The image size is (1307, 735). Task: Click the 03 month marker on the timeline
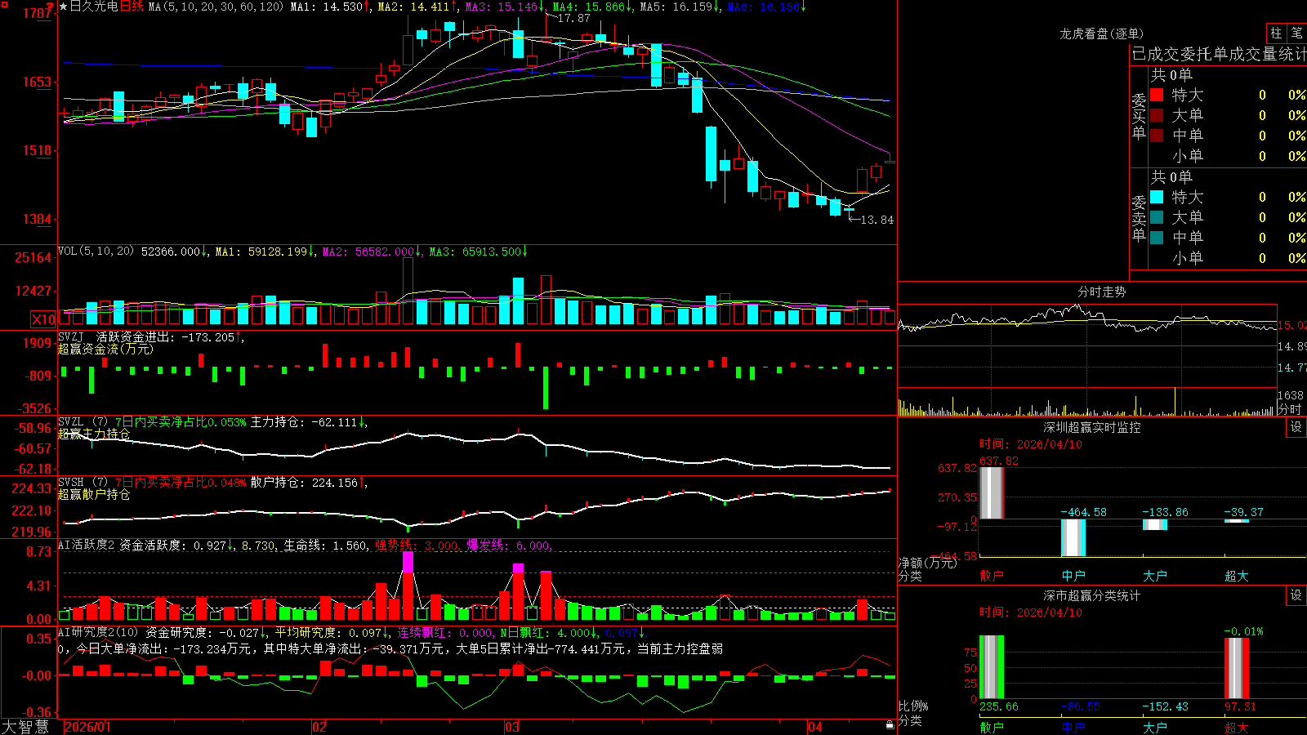pyautogui.click(x=512, y=727)
